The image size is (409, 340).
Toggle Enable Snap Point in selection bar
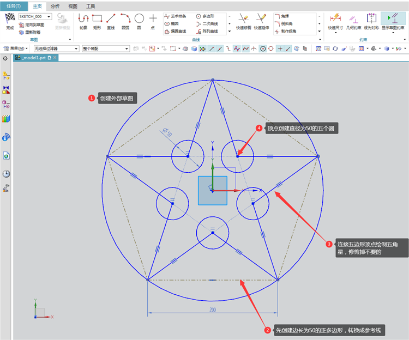tap(203, 48)
